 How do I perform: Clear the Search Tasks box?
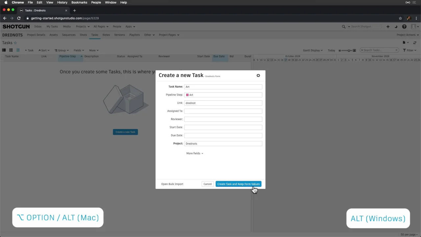[x=396, y=50]
